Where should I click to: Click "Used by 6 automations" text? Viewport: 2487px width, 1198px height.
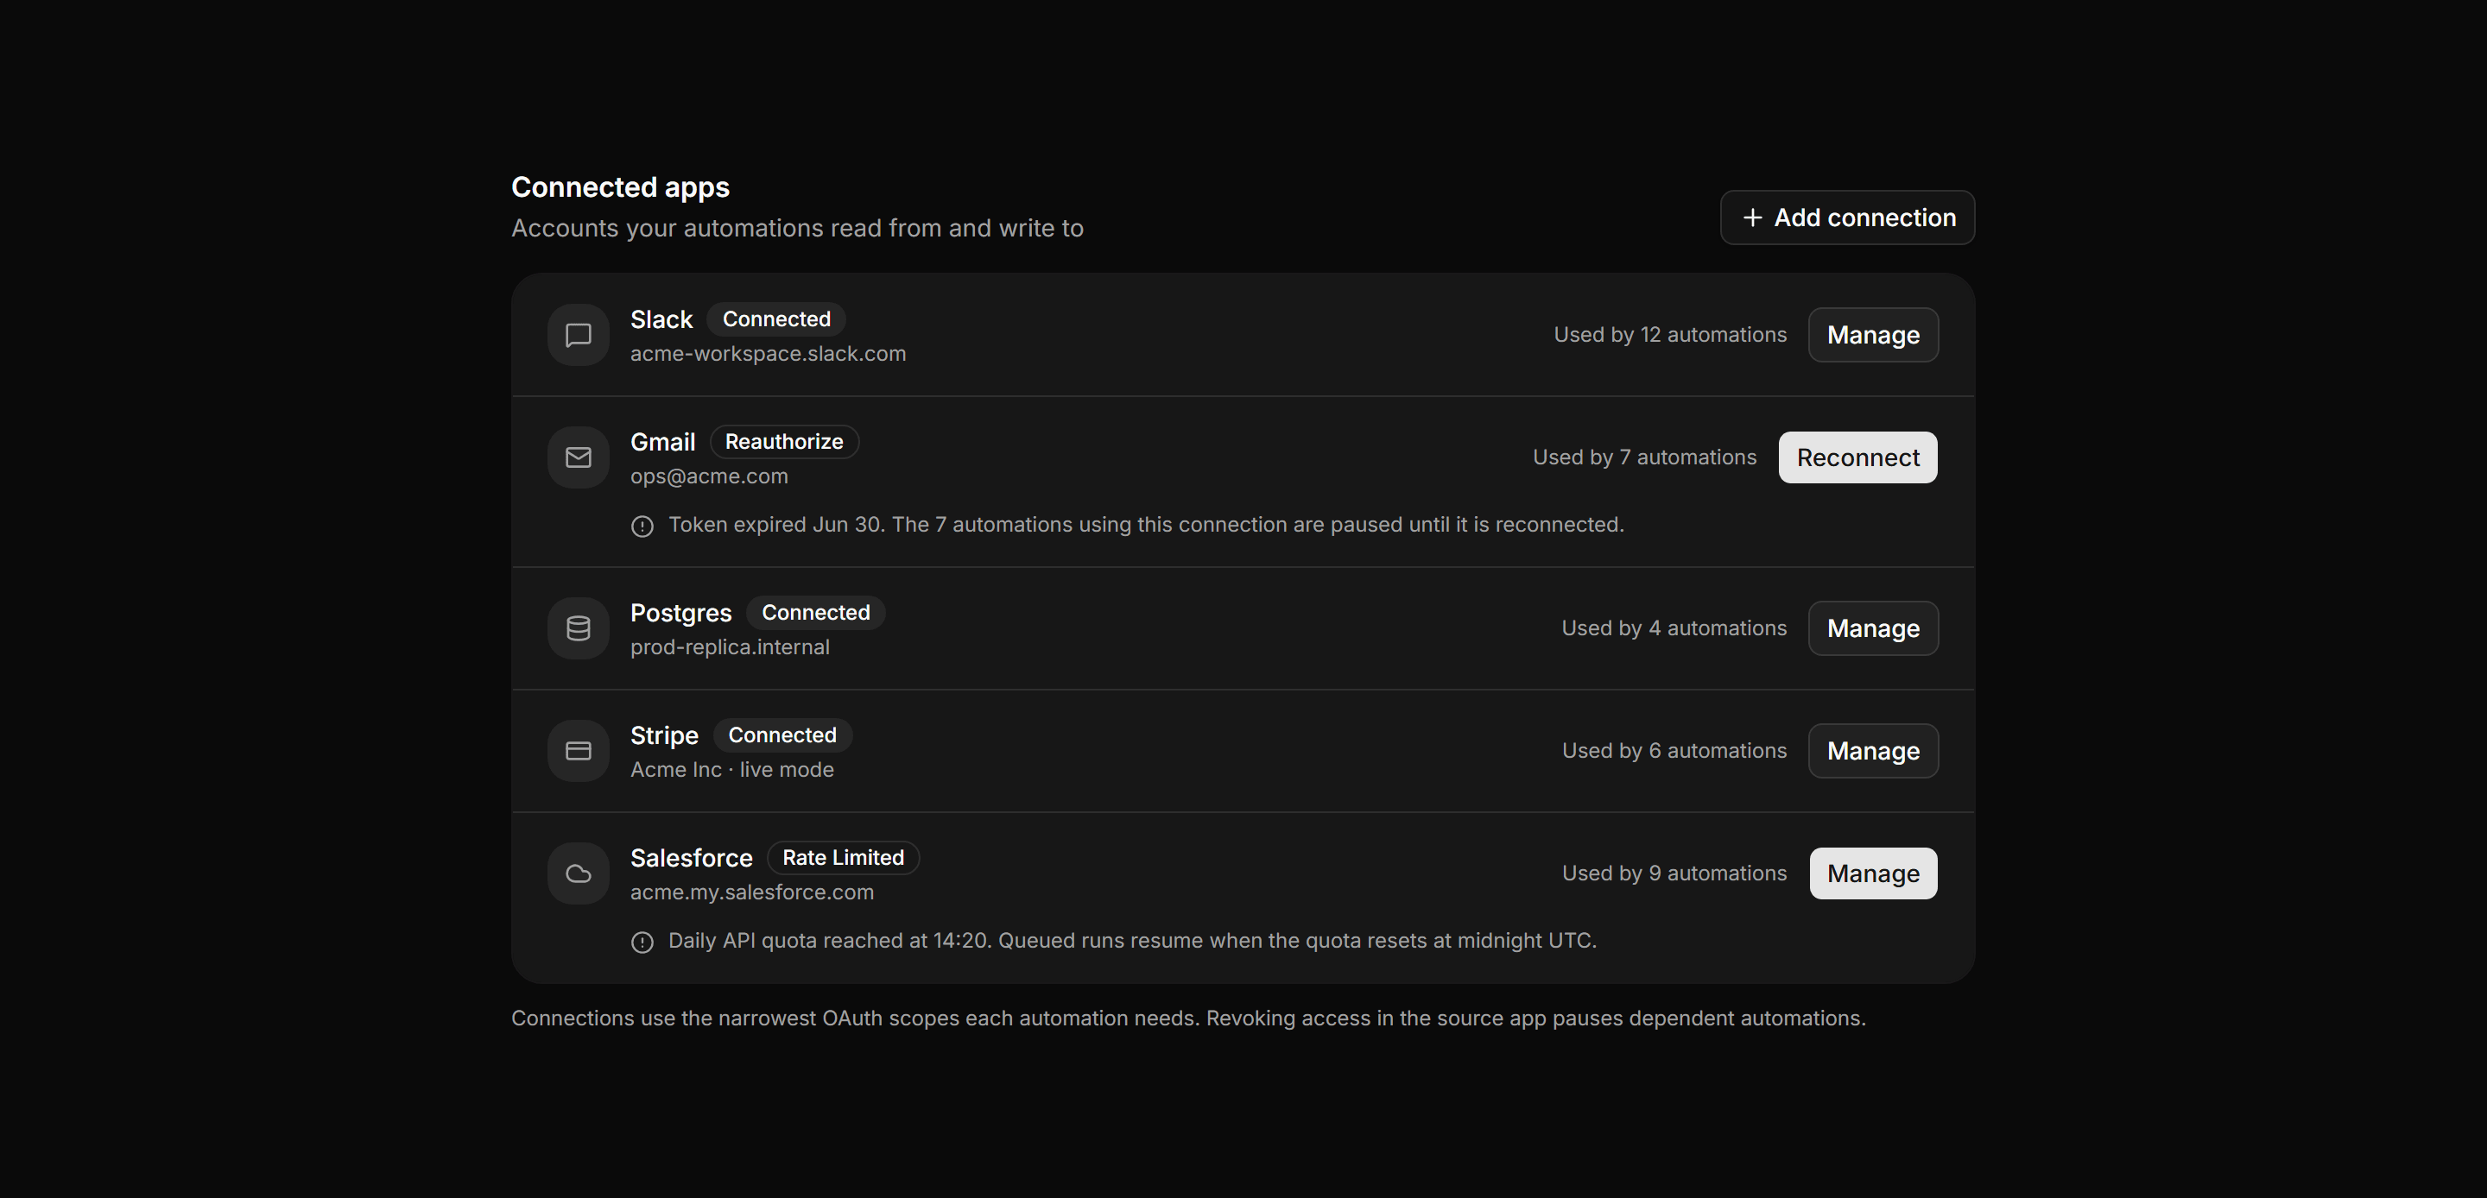click(1674, 751)
